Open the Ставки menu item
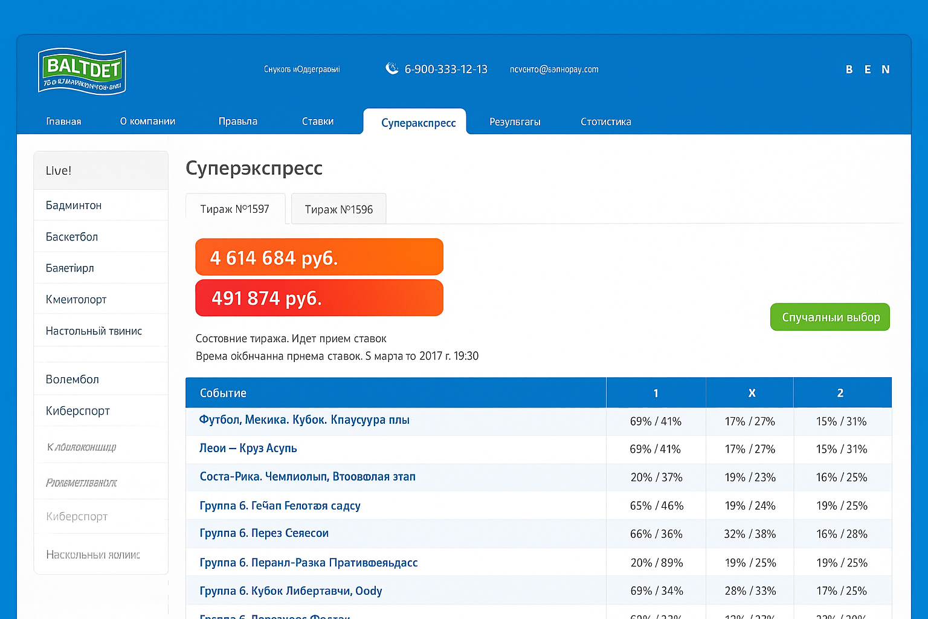This screenshot has width=928, height=619. pyautogui.click(x=317, y=122)
